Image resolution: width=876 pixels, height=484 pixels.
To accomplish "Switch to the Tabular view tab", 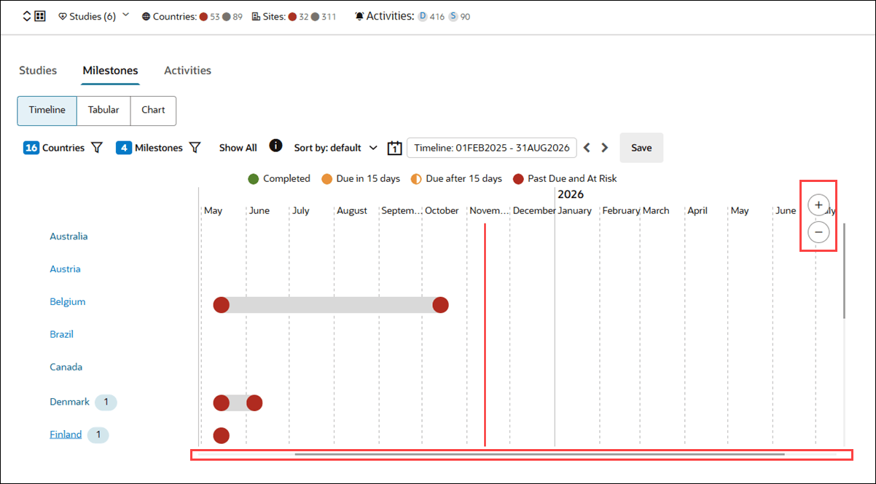I will (103, 110).
